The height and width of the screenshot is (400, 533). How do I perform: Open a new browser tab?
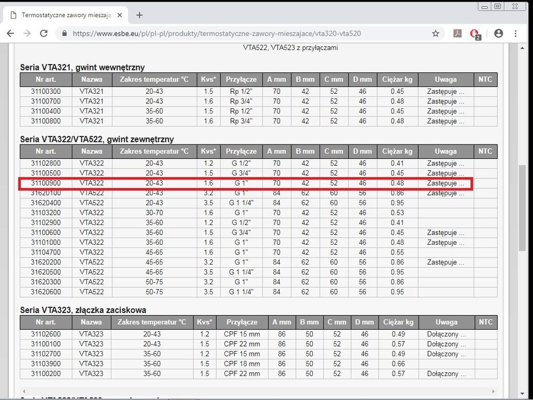coord(140,15)
